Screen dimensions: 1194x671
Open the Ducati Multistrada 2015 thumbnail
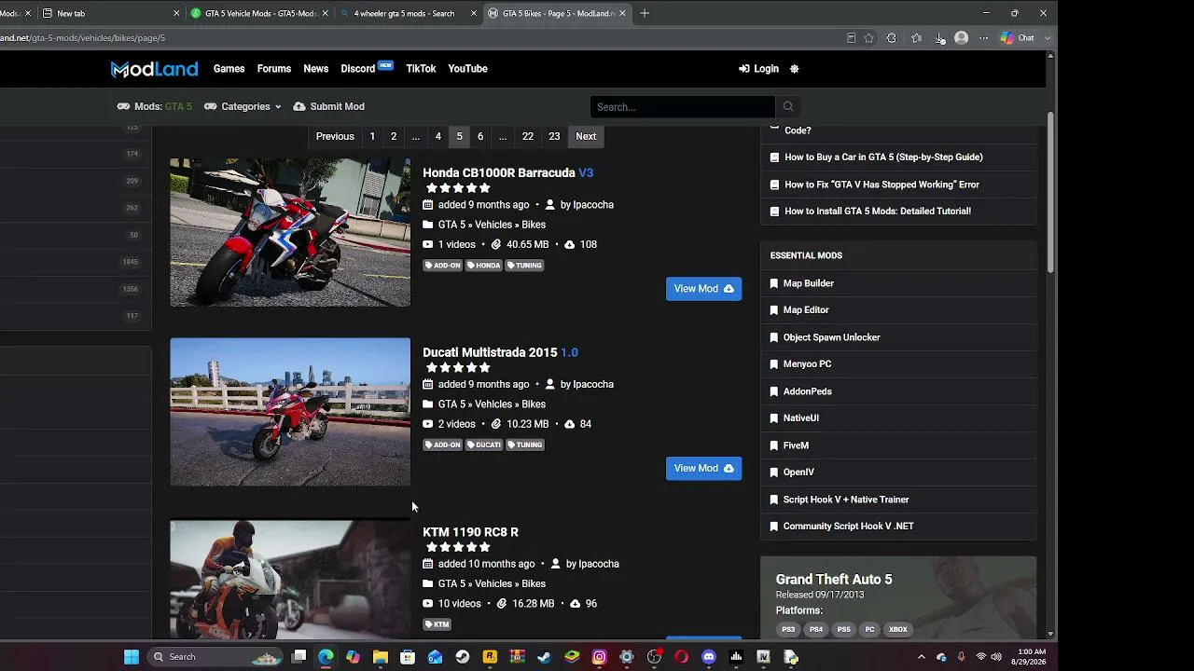(290, 412)
